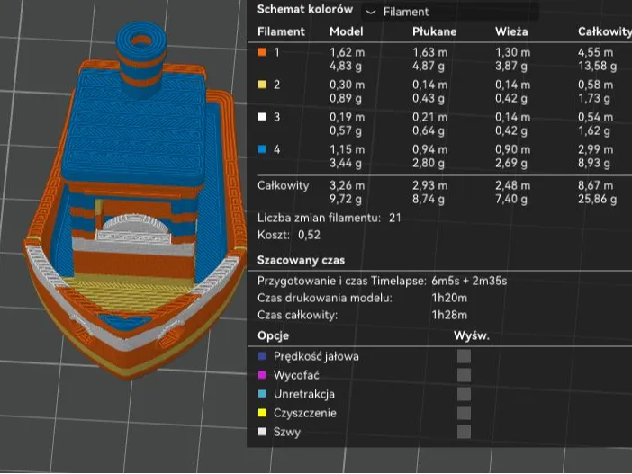Viewport: 632px width, 474px height.
Task: Click the Liczba zmian filamentu value 21
Action: [x=395, y=218]
